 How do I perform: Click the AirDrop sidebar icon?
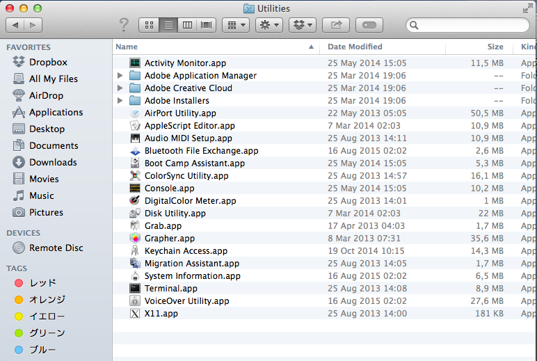tap(19, 95)
